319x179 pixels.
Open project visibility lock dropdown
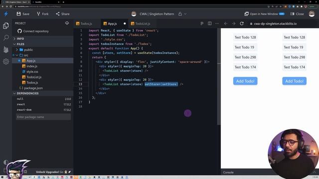[x=182, y=14]
